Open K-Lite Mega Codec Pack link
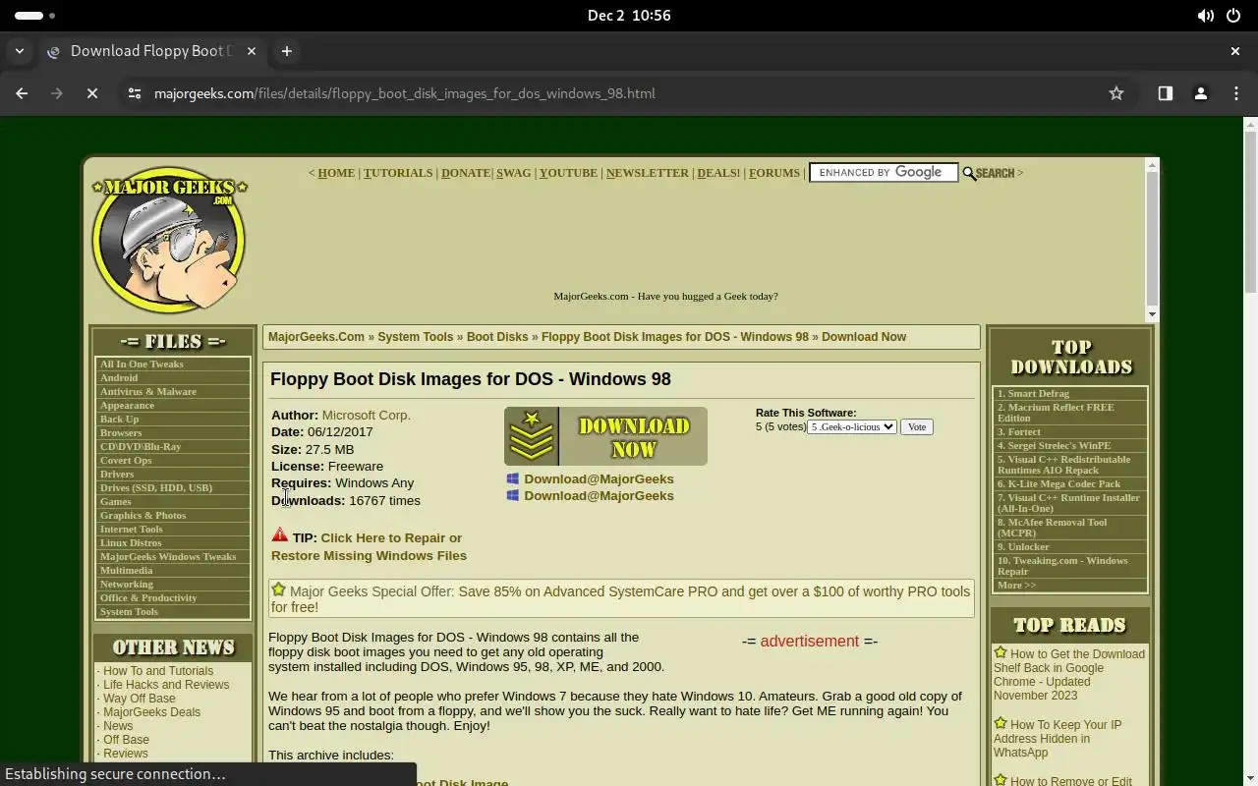This screenshot has height=786, width=1258. click(1059, 484)
